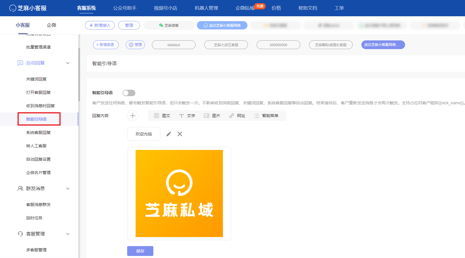The width and height of the screenshot is (465, 258).
Task: Click the 管理 button beside 新增接入
Action: click(x=129, y=25)
